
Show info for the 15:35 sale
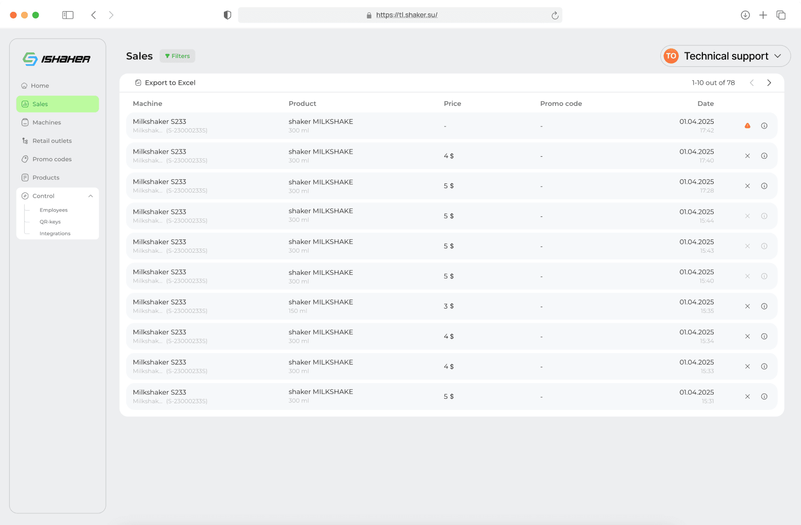click(764, 306)
